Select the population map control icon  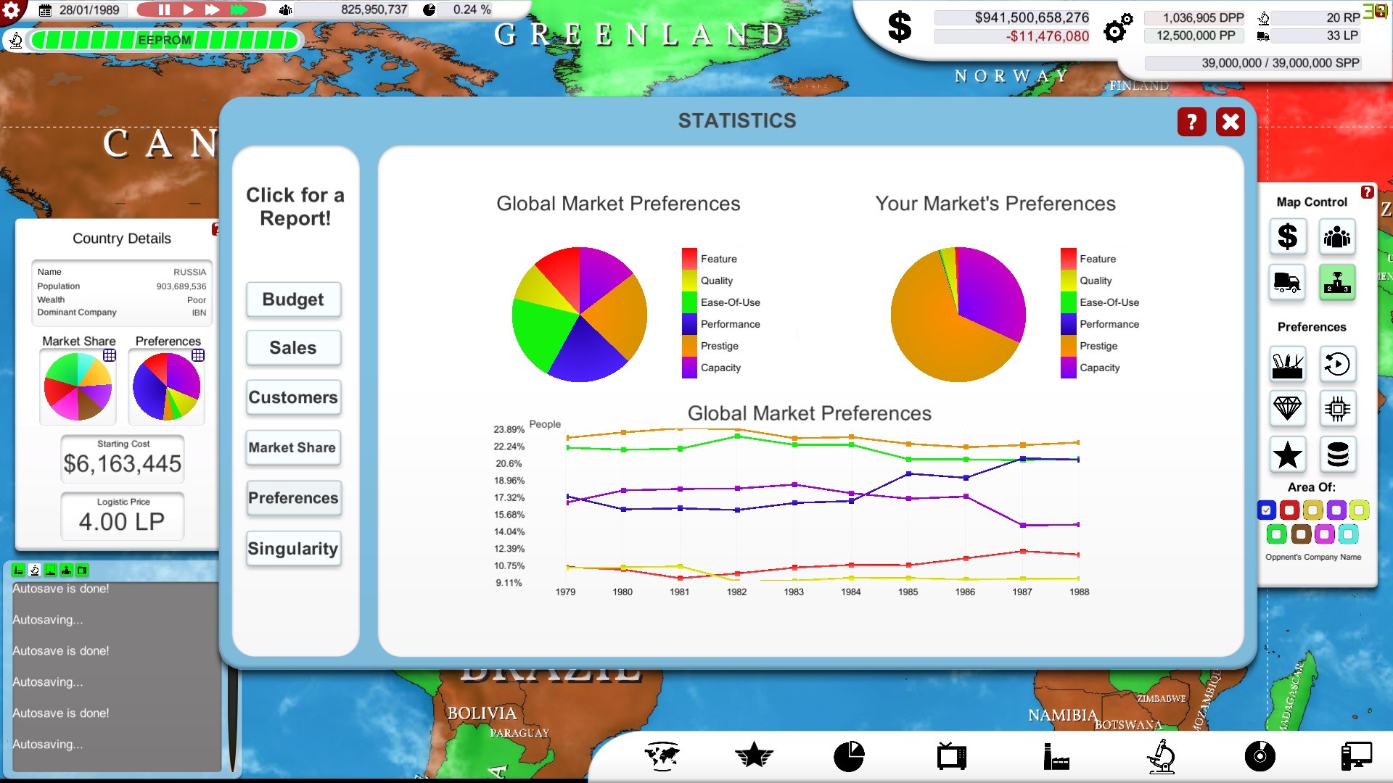[x=1336, y=237]
